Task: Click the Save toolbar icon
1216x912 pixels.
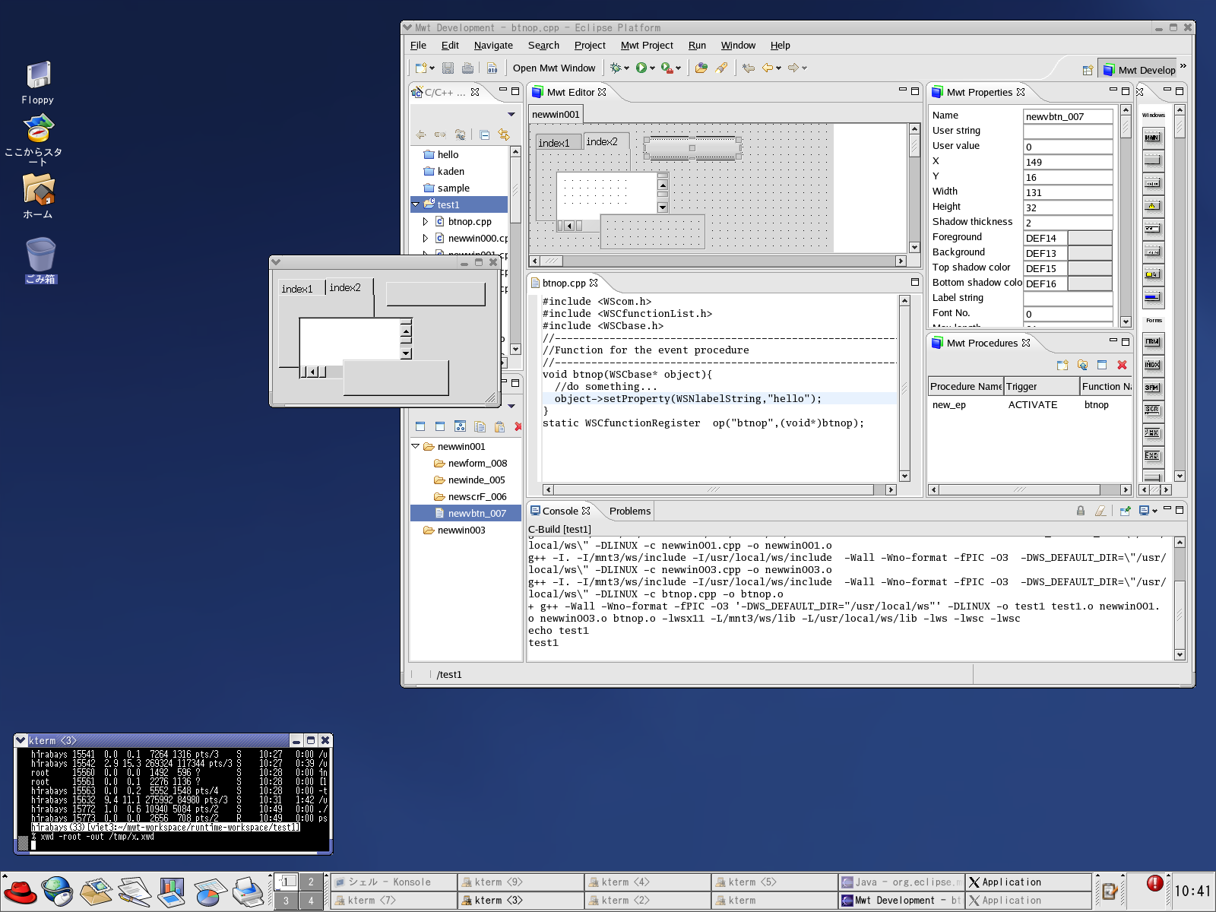Action: point(448,68)
